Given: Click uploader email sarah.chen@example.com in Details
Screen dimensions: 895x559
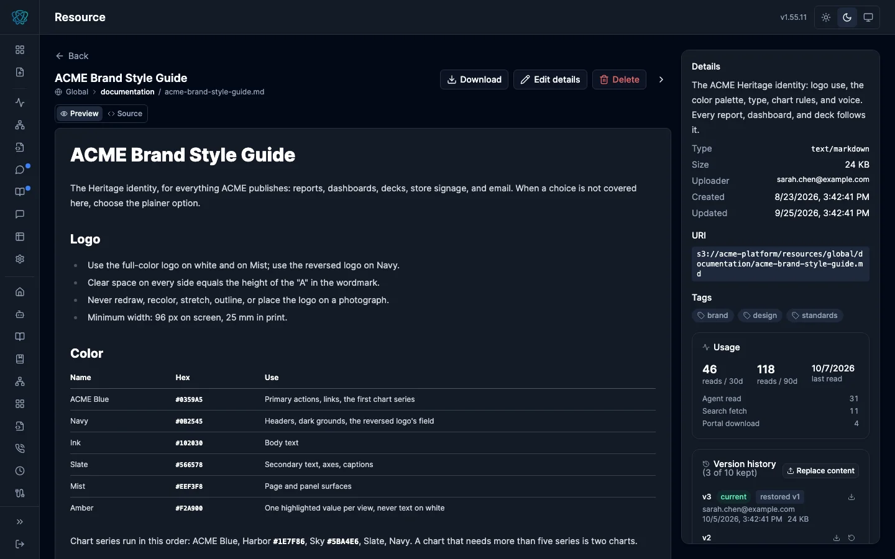Looking at the screenshot, I should coord(823,180).
